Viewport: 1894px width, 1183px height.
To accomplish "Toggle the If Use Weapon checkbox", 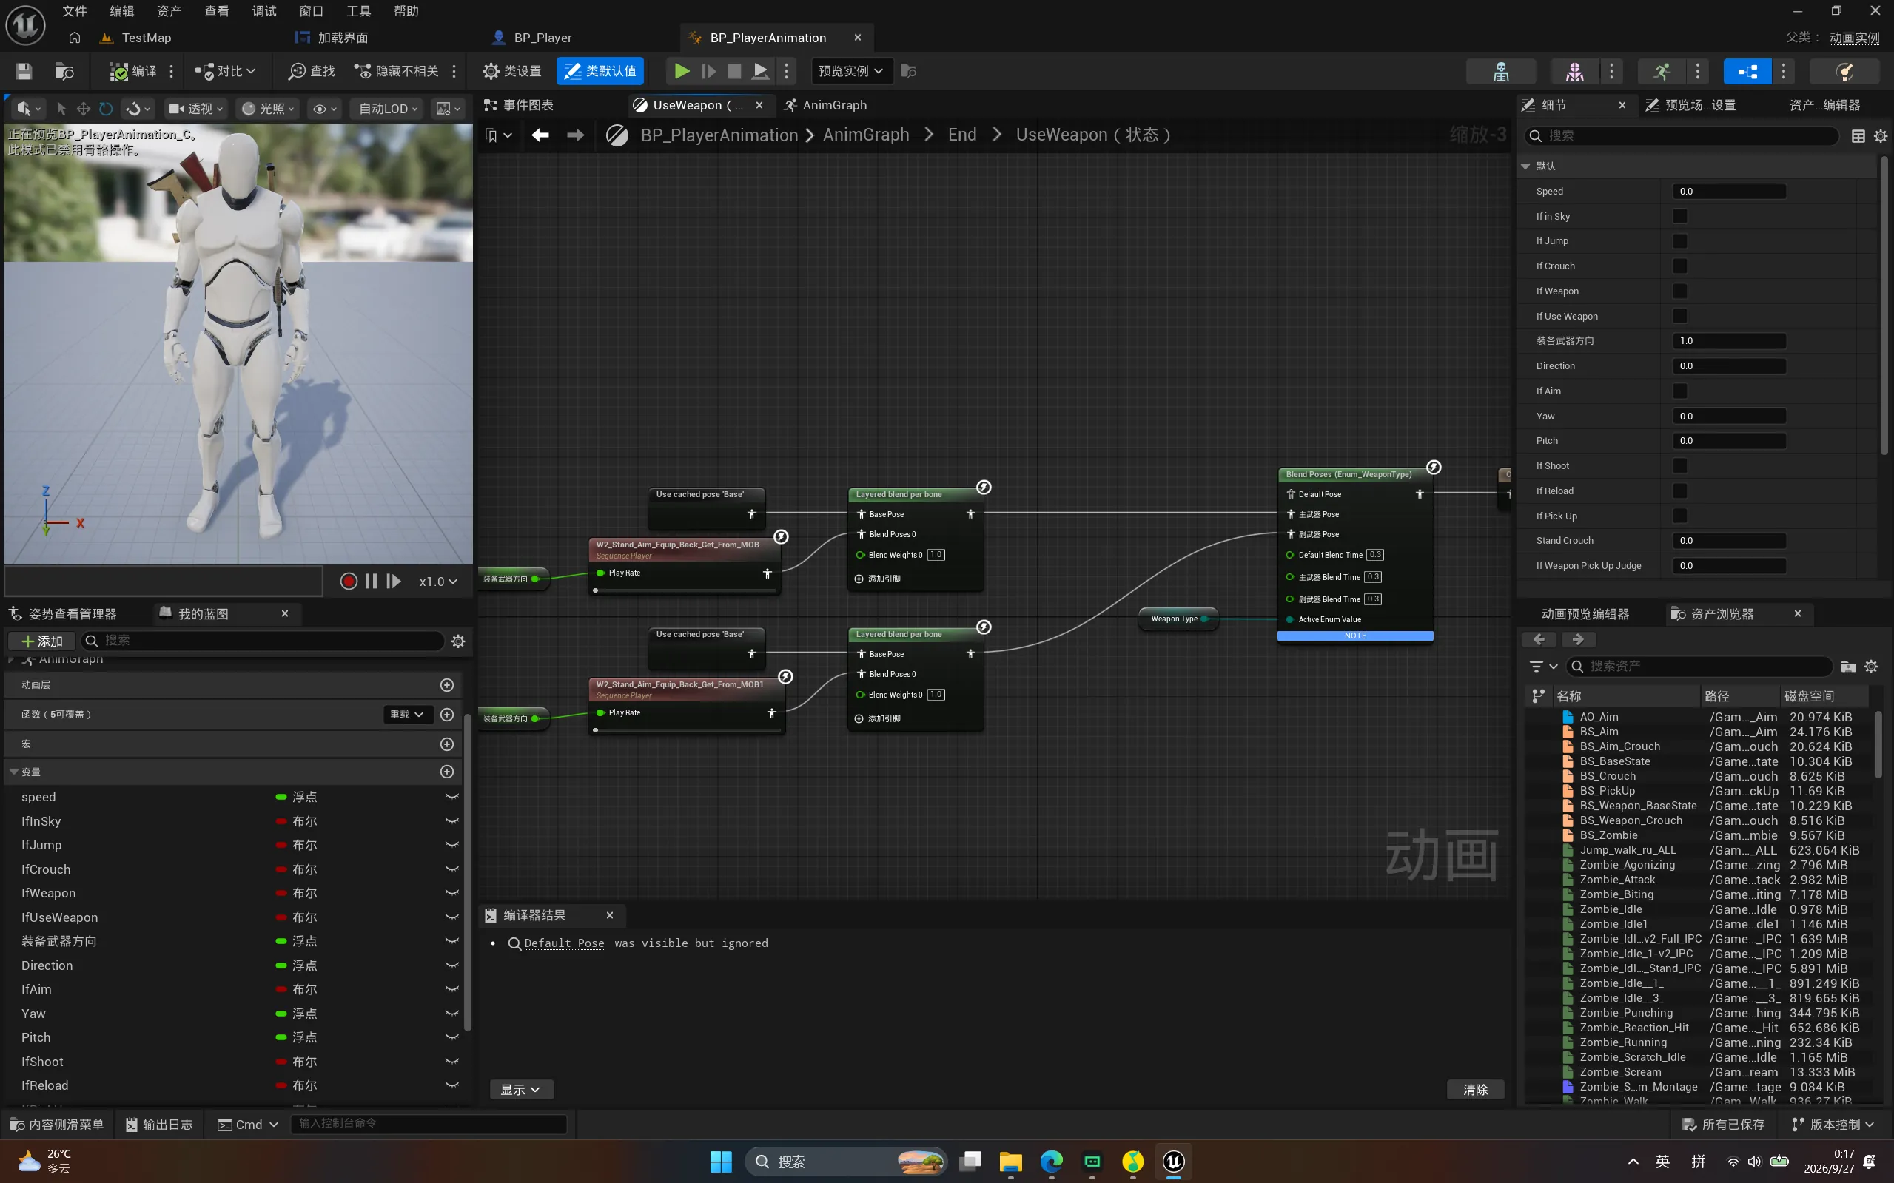I will tap(1680, 316).
